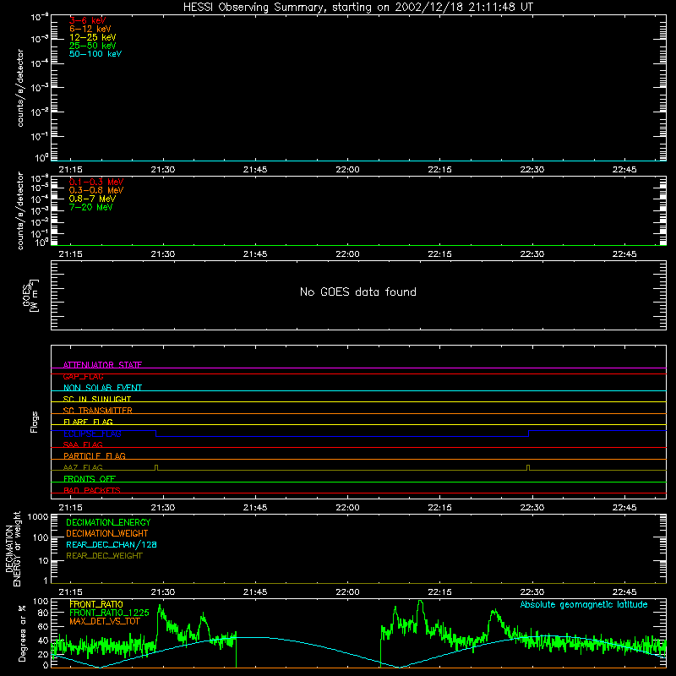The image size is (676, 676).
Task: Select the FLARE_FLAG label
Action: click(88, 422)
